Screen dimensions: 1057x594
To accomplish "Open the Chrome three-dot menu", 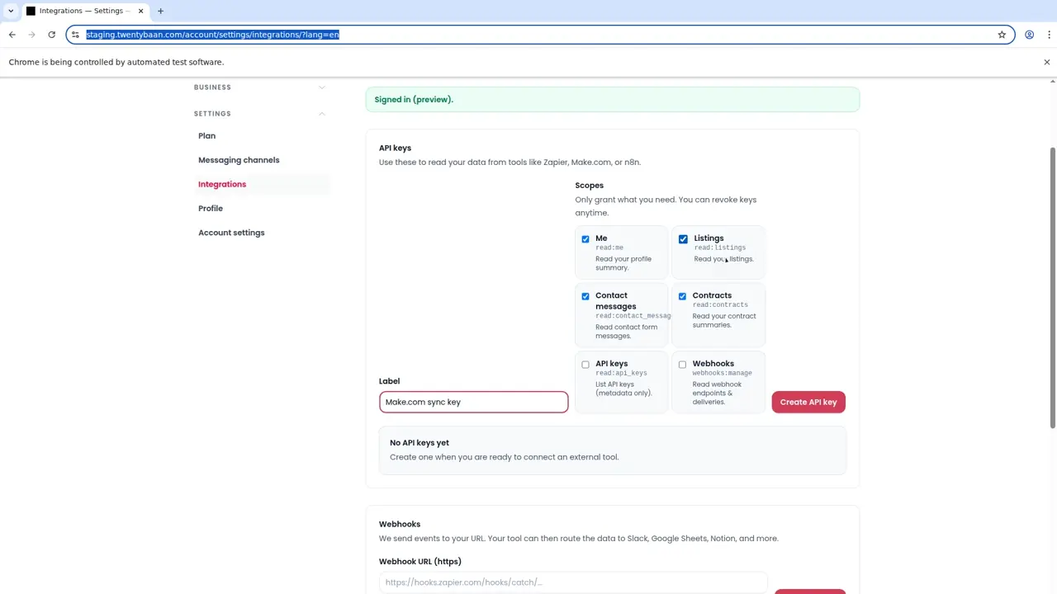I will pyautogui.click(x=1047, y=35).
